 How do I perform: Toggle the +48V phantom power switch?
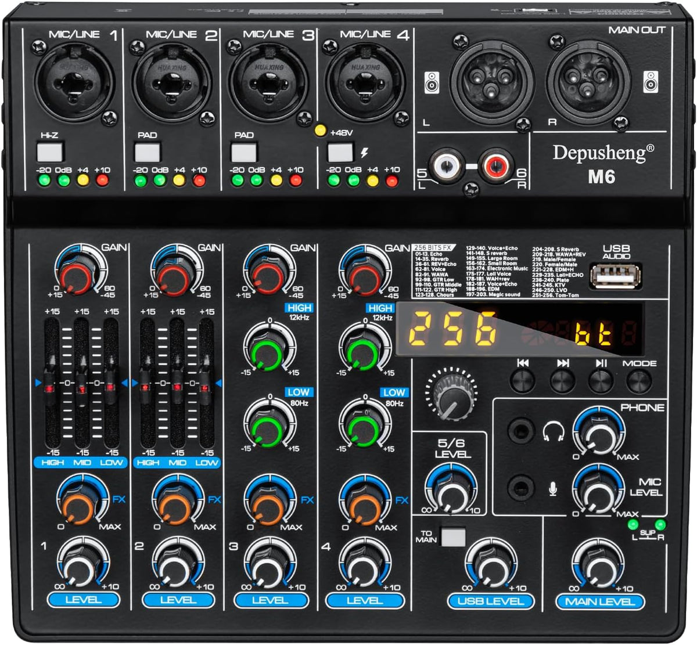coord(340,152)
